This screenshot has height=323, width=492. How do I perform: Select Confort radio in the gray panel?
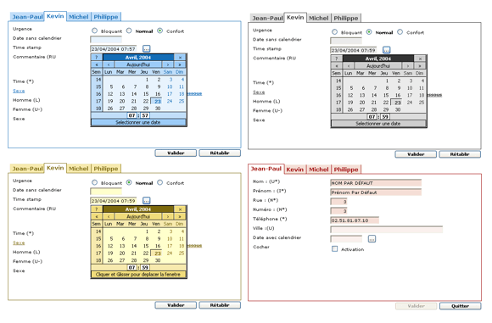(x=400, y=32)
